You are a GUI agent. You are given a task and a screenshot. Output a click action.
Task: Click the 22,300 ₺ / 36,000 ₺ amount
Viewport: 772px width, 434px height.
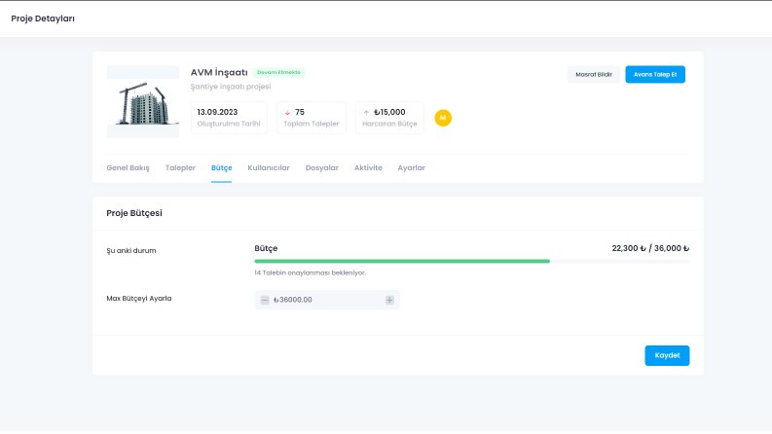tap(650, 248)
